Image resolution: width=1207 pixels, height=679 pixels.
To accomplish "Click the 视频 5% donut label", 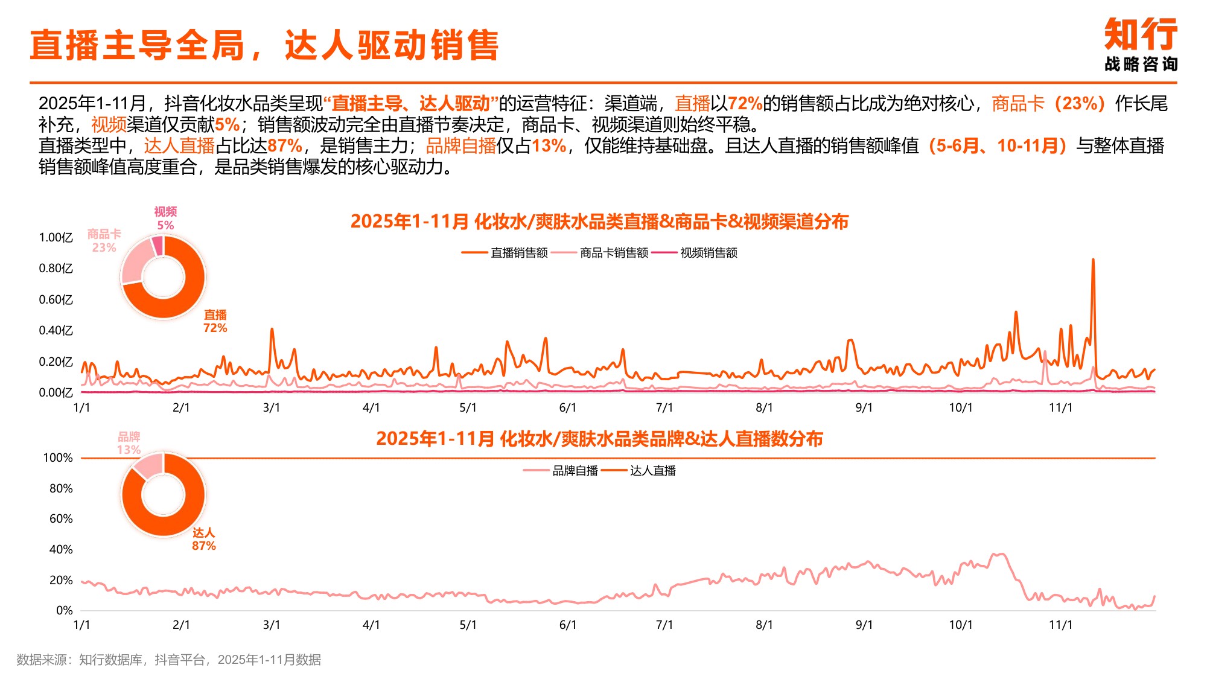I will point(165,218).
